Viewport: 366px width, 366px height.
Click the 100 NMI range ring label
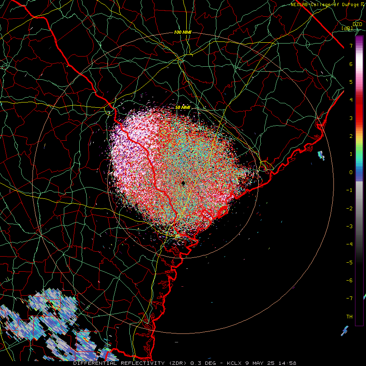pos(183,32)
